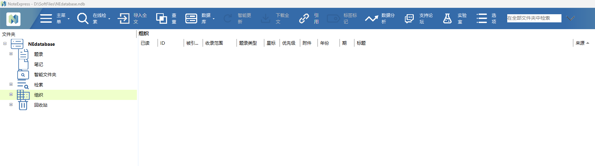
Task: Sort by the 附件 column header
Action: pos(309,43)
